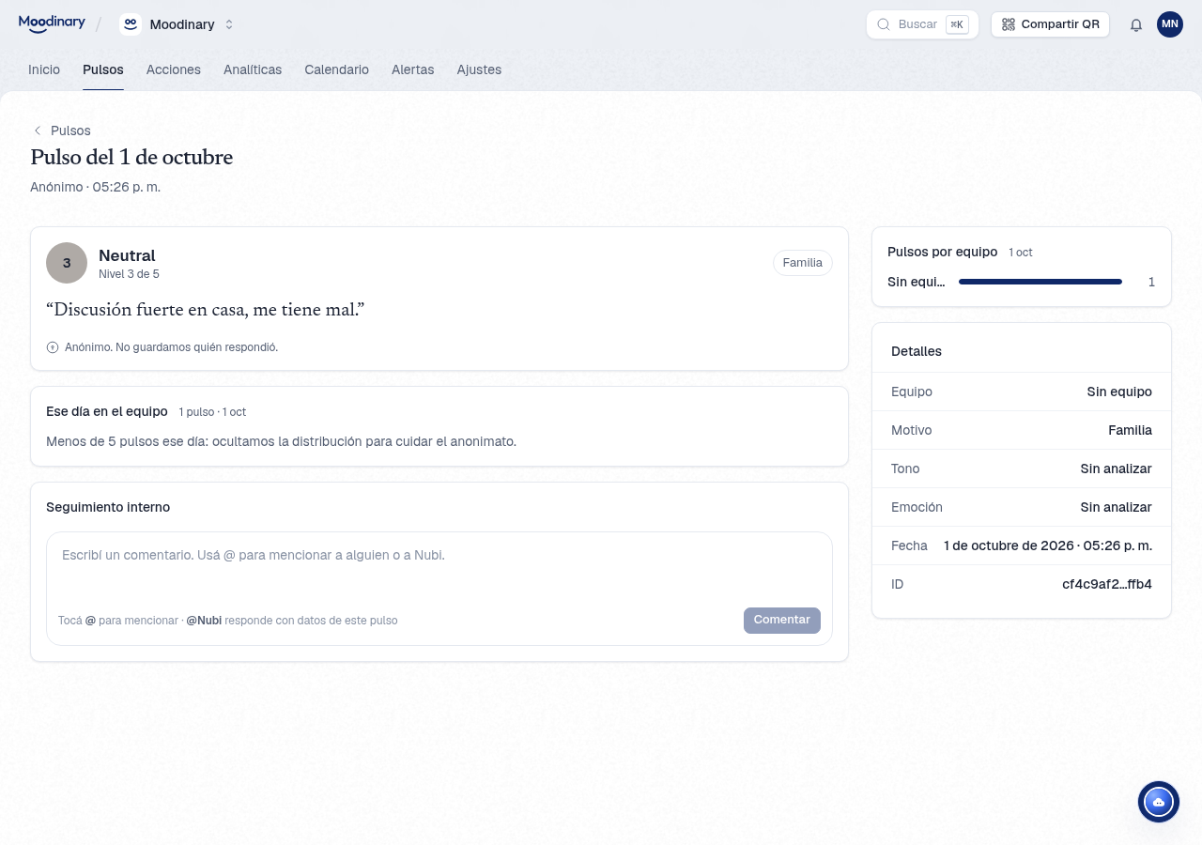Click the Equipo value Sin equipo
The height and width of the screenshot is (845, 1202).
(1119, 392)
